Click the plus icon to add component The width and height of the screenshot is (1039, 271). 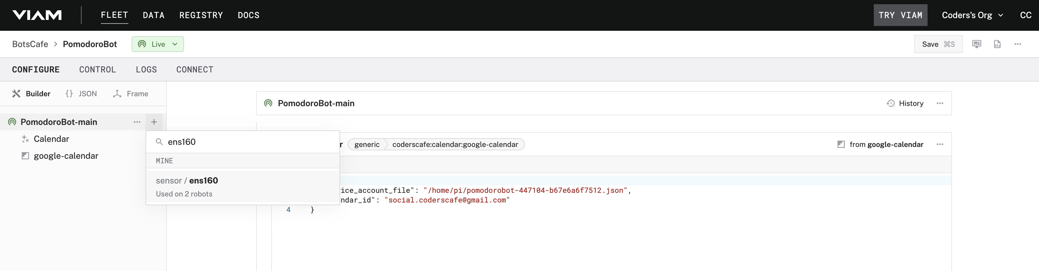(154, 122)
